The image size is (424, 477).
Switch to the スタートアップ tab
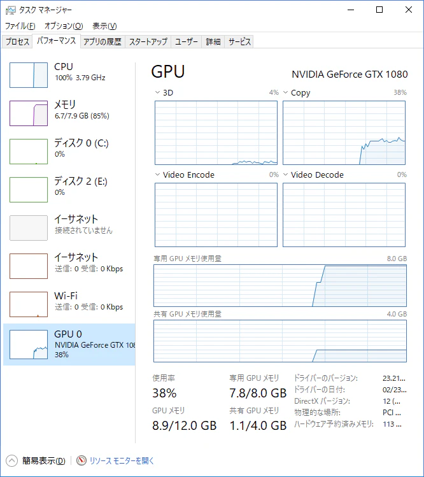[148, 41]
